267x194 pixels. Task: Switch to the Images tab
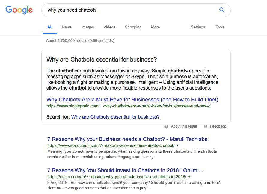pos(88,27)
